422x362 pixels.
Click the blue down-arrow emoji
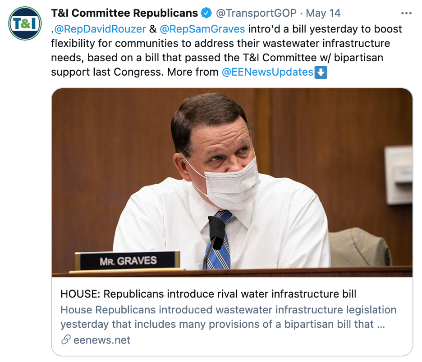pos(321,72)
